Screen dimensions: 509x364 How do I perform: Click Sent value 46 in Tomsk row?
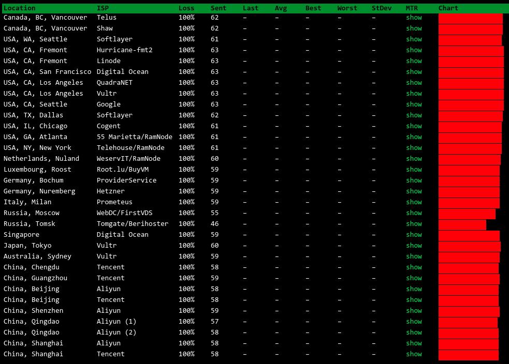[214, 224]
